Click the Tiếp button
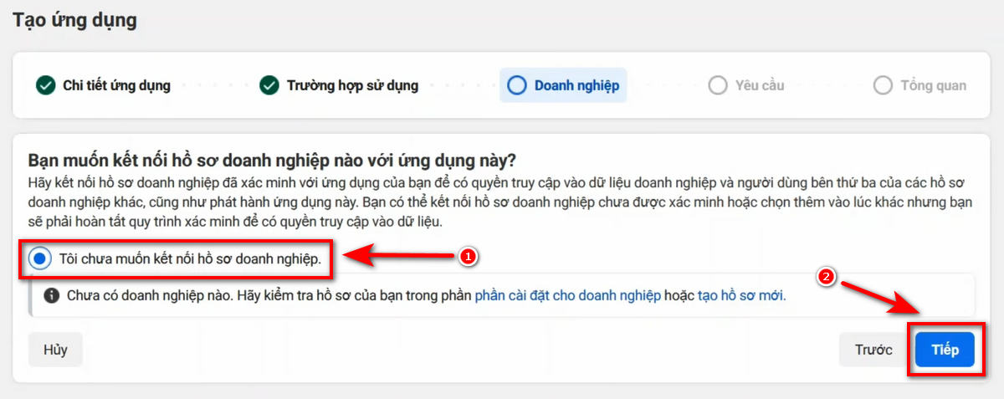The height and width of the screenshot is (399, 1004). point(945,350)
